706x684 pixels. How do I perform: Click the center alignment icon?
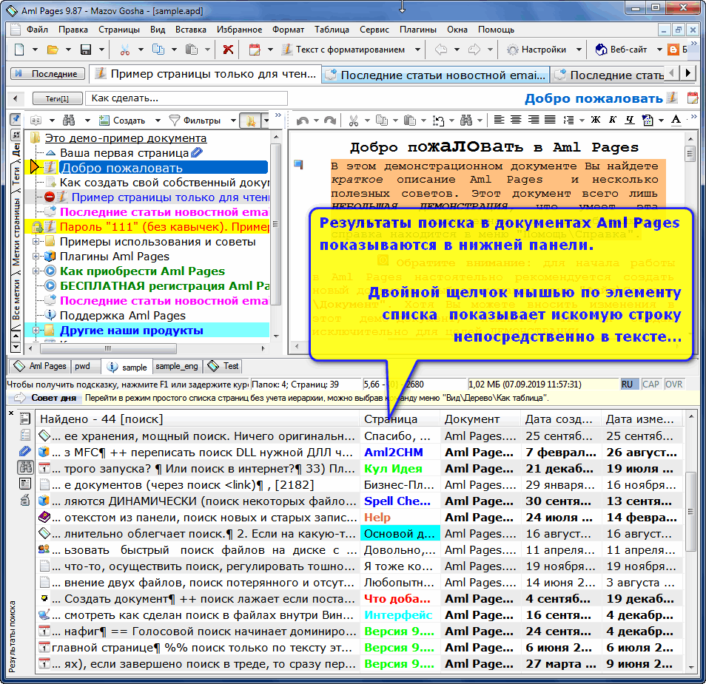516,120
